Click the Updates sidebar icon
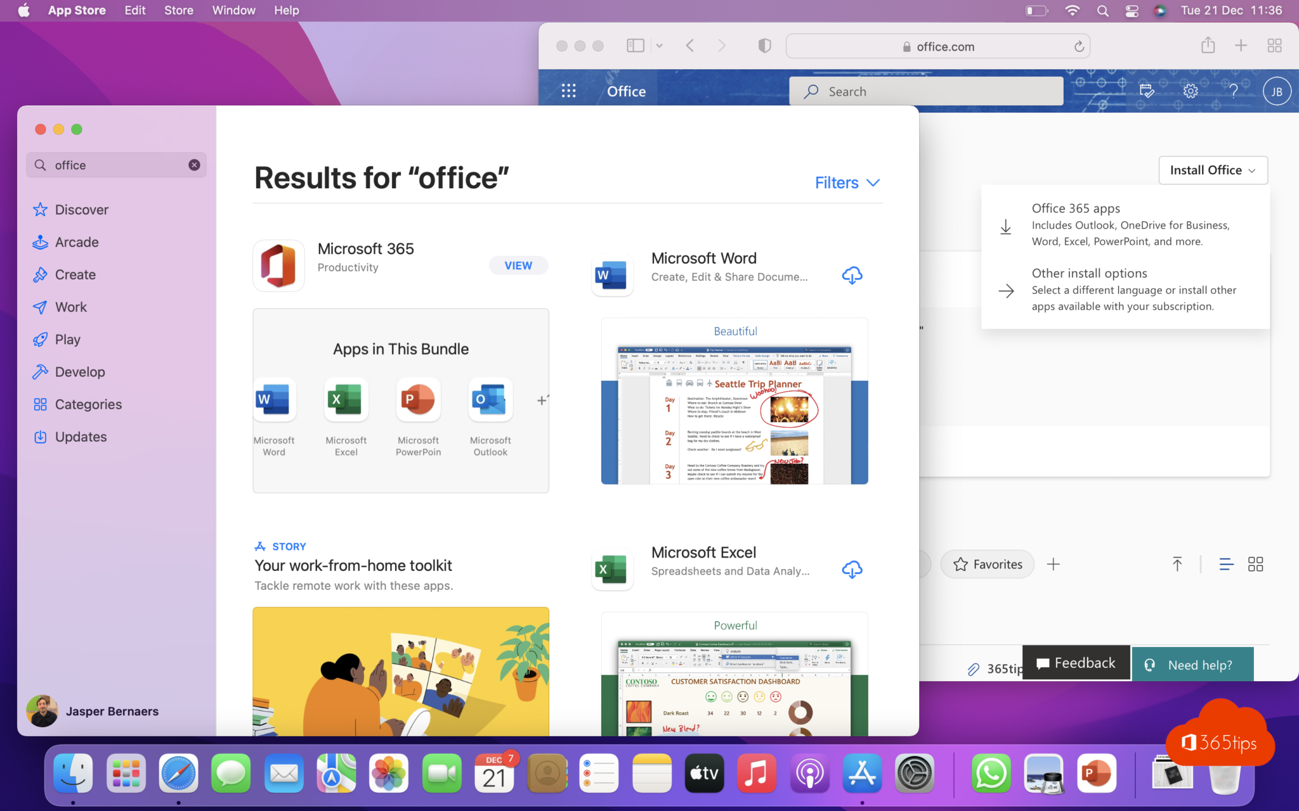 click(40, 437)
